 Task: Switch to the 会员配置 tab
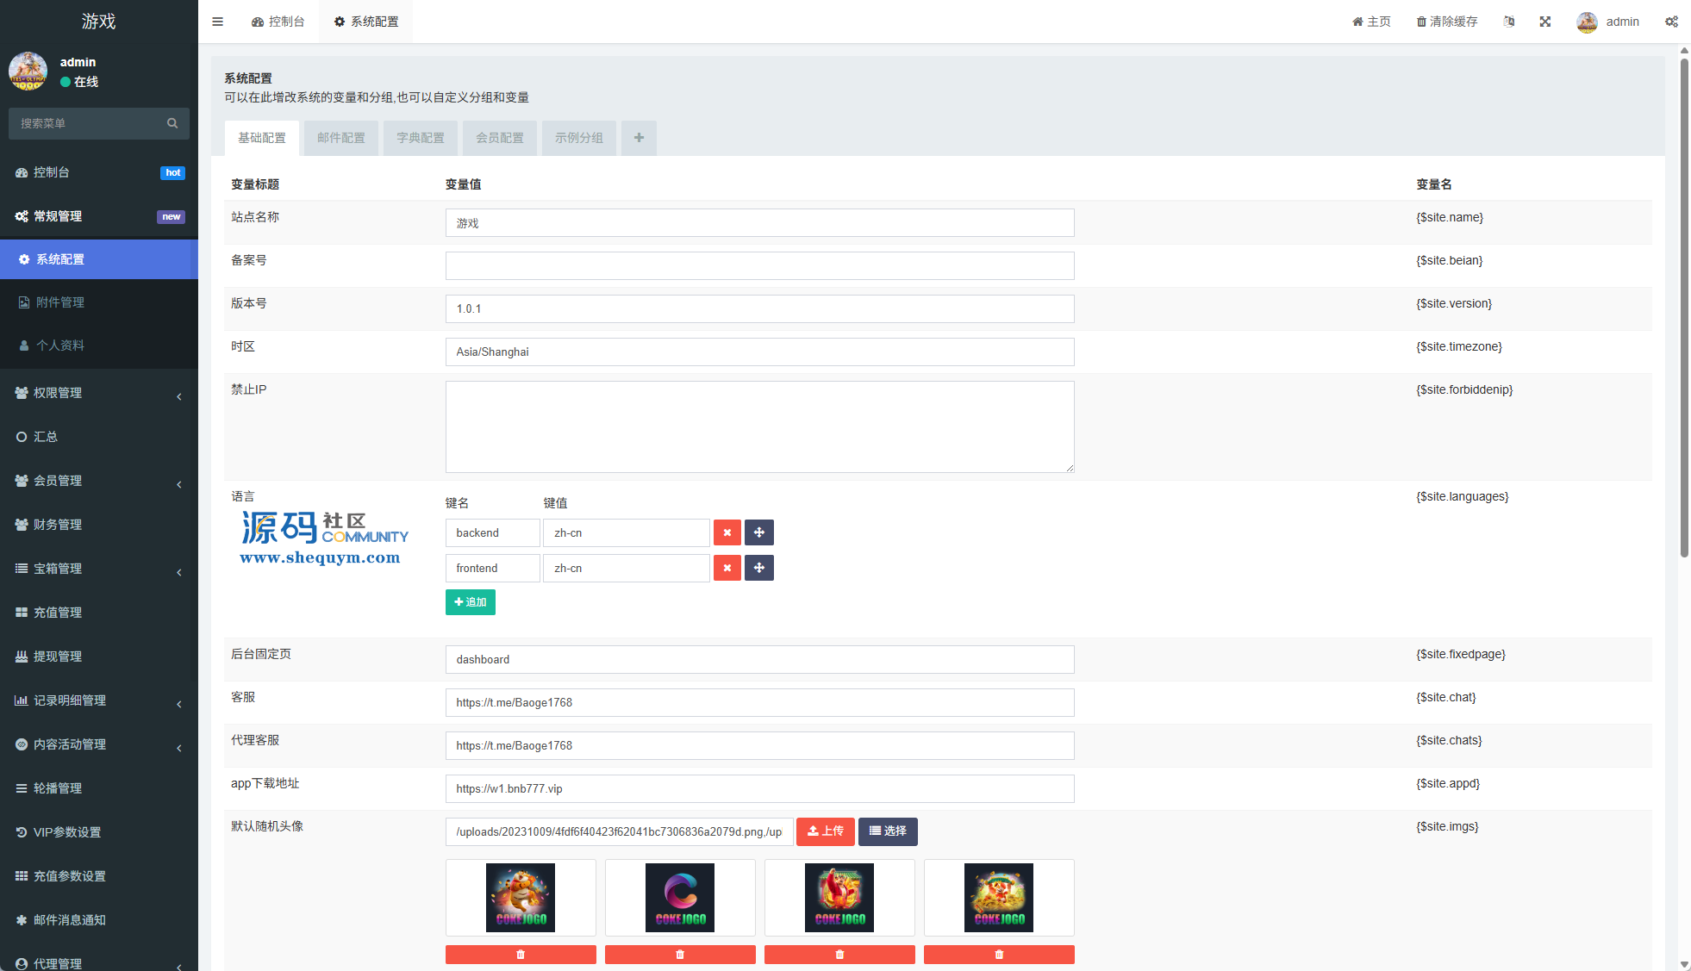point(499,138)
